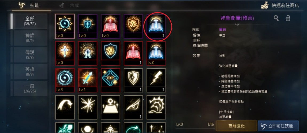The width and height of the screenshot is (307, 133).
Task: Open the 技能 tab
Action: (x=31, y=6)
